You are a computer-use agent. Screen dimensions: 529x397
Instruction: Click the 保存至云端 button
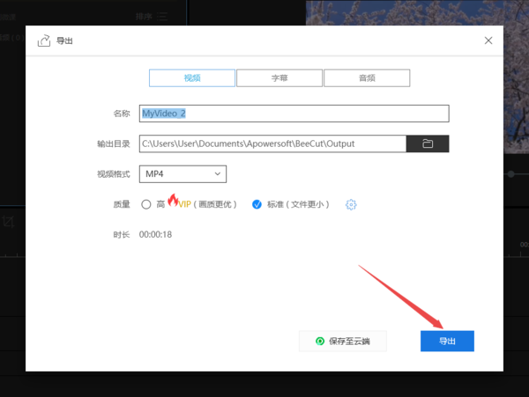pyautogui.click(x=343, y=341)
